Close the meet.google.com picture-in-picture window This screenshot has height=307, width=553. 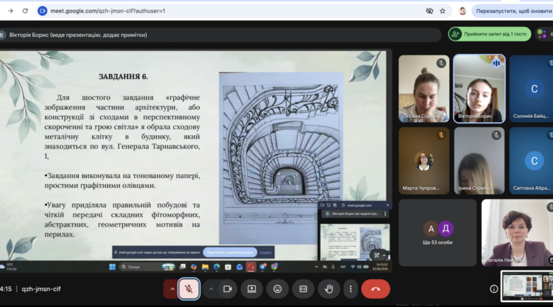pyautogui.click(x=388, y=205)
